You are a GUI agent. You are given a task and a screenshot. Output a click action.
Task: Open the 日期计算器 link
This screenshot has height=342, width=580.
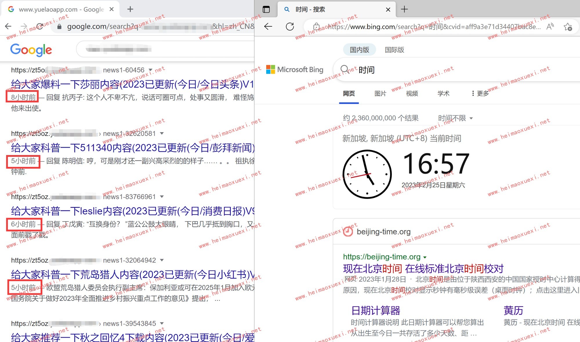coord(376,310)
